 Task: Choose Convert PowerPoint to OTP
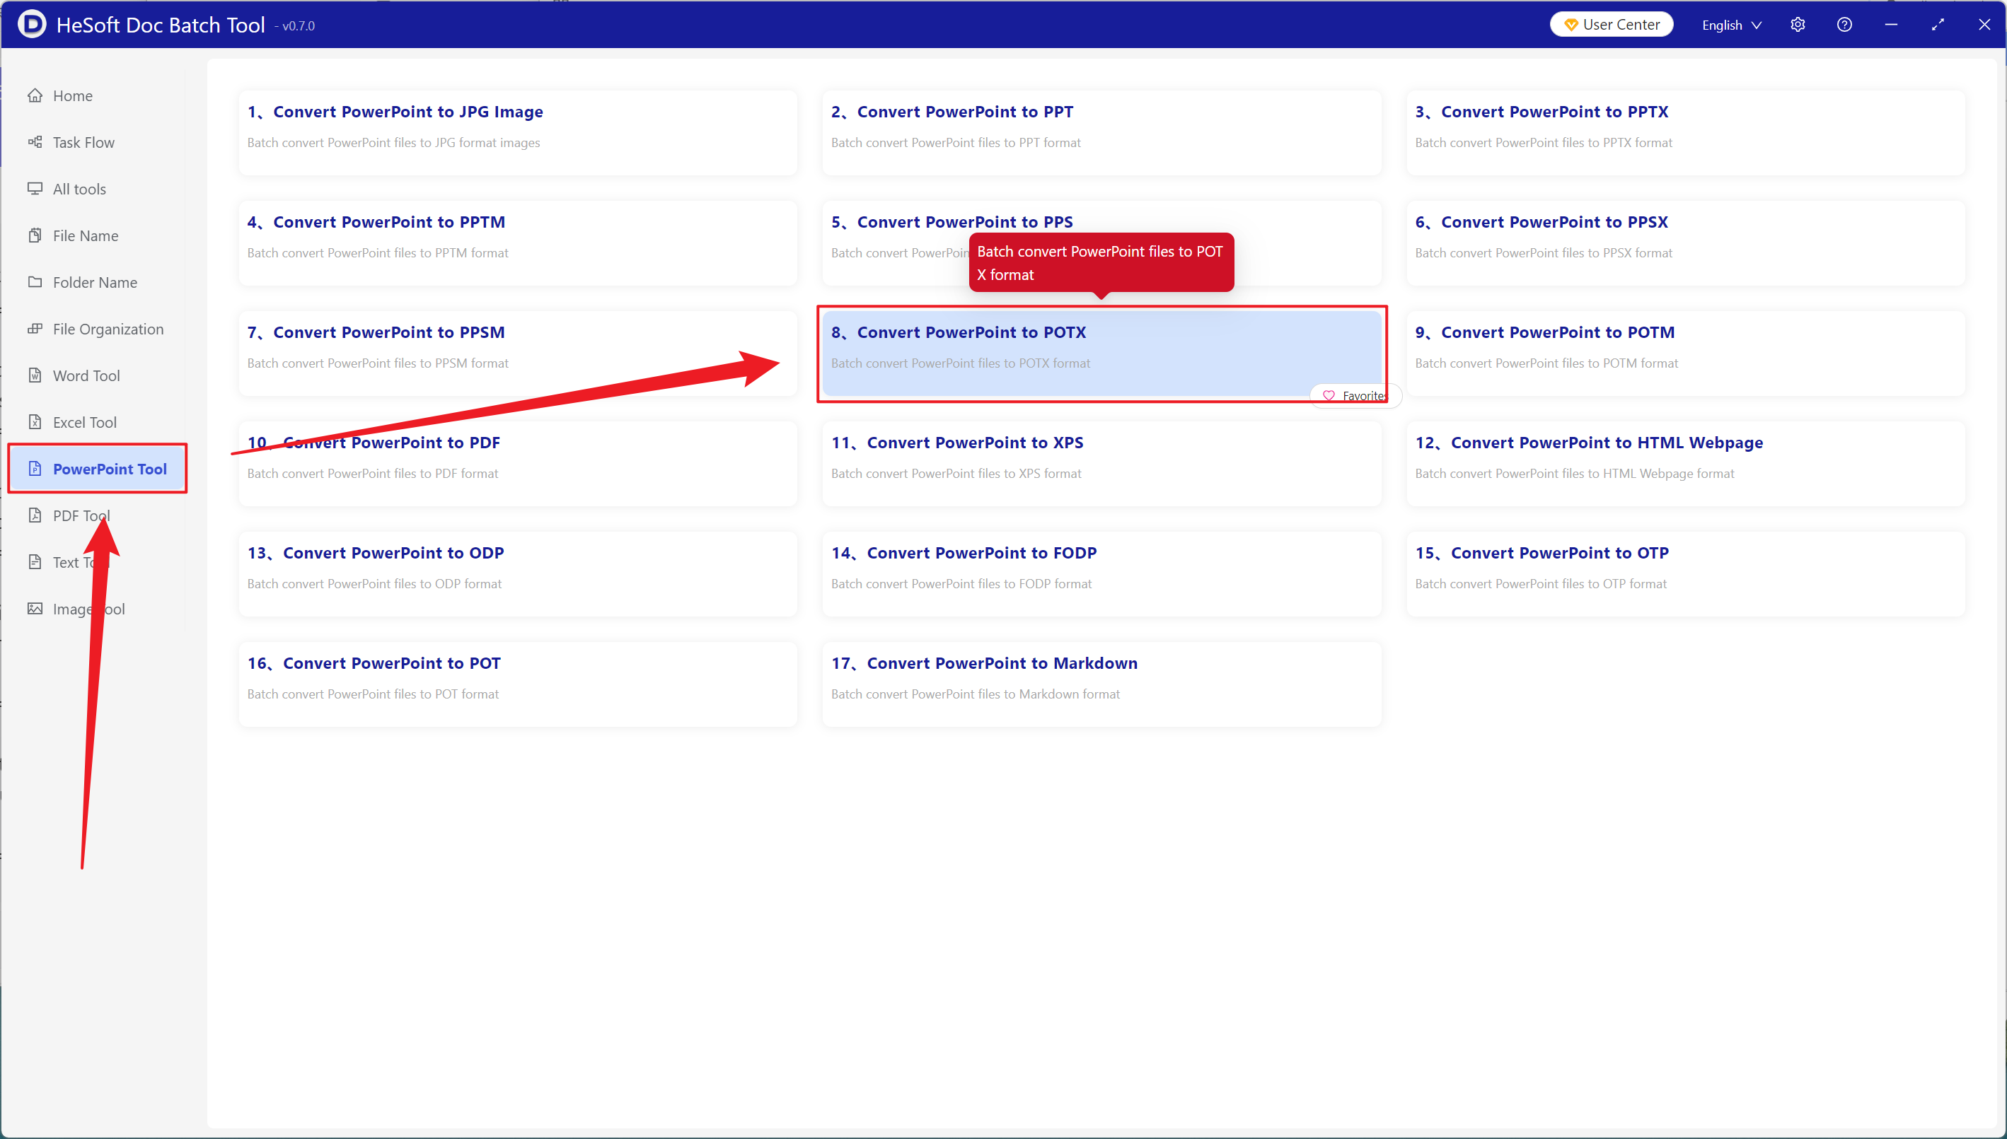1685,573
